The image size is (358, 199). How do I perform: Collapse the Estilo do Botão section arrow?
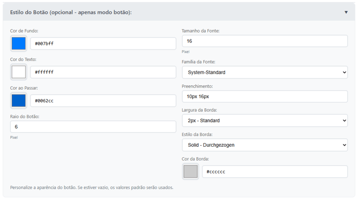[x=346, y=12]
